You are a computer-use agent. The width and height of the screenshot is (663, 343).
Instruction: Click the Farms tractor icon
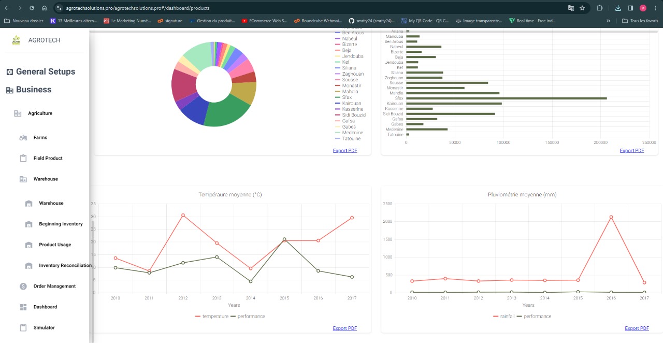(x=23, y=138)
